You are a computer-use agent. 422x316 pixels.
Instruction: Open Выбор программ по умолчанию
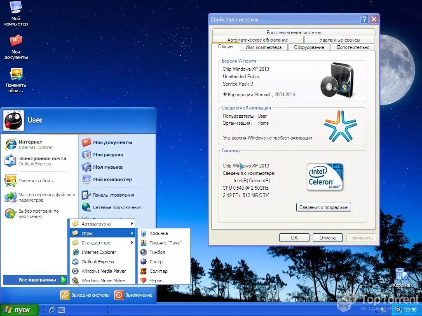(x=39, y=214)
